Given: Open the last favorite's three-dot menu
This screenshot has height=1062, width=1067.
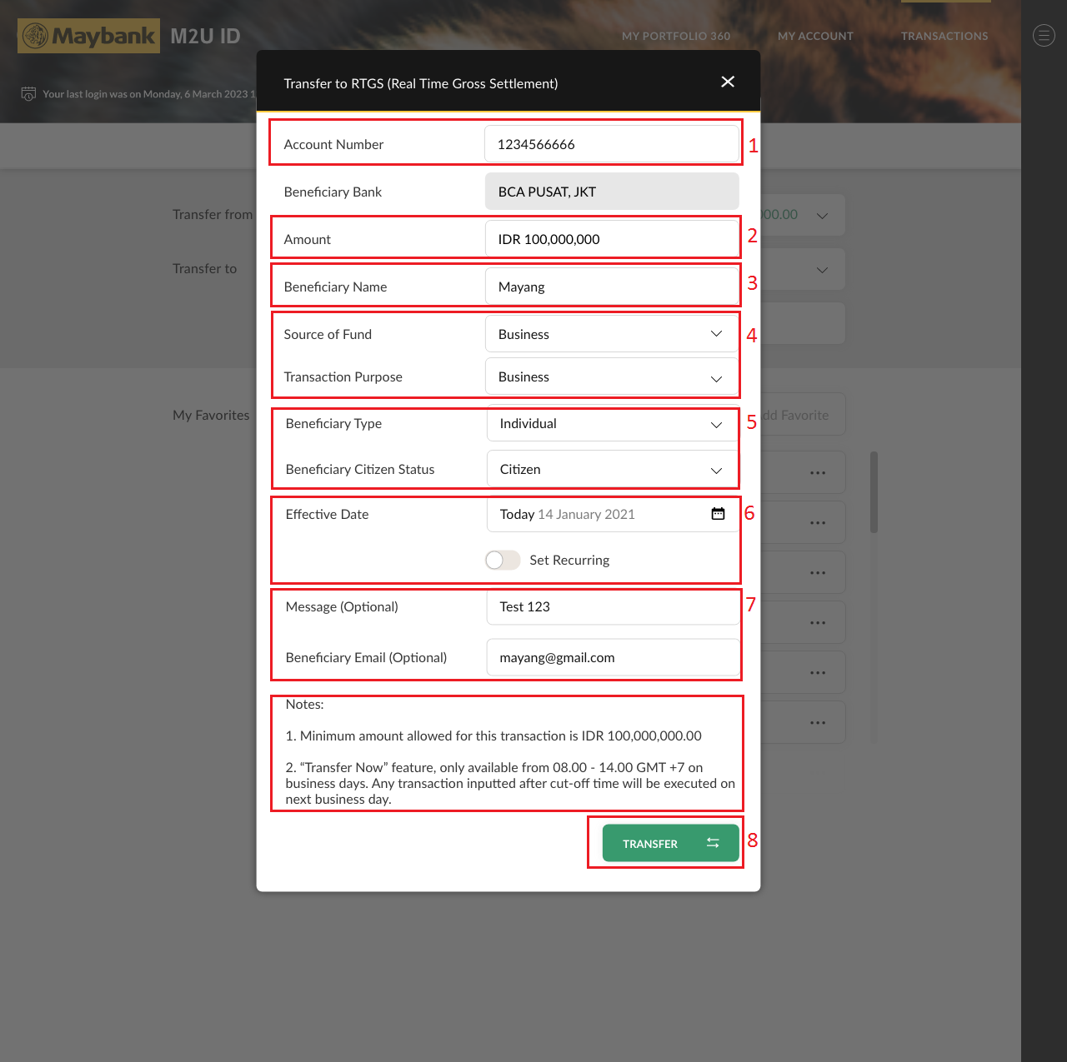Looking at the screenshot, I should click(x=818, y=723).
